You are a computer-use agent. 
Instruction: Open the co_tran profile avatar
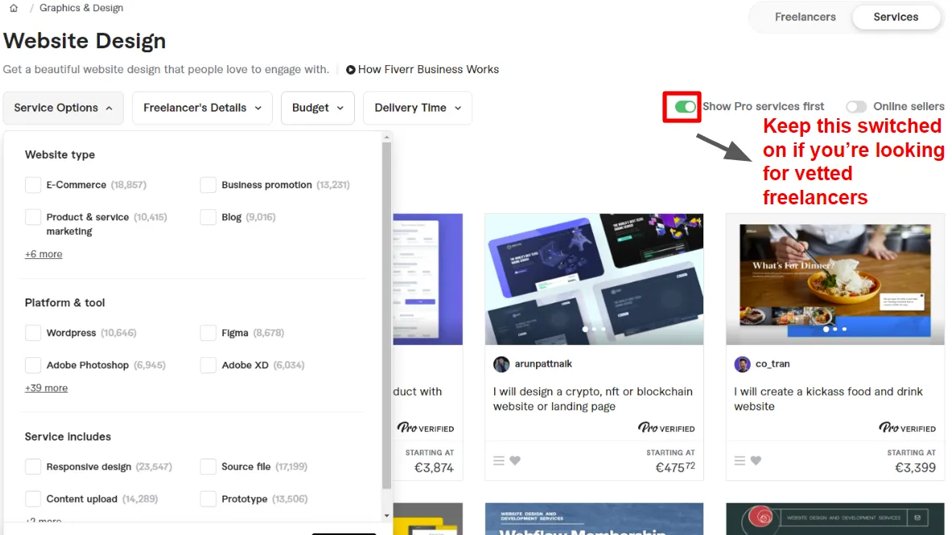(742, 364)
